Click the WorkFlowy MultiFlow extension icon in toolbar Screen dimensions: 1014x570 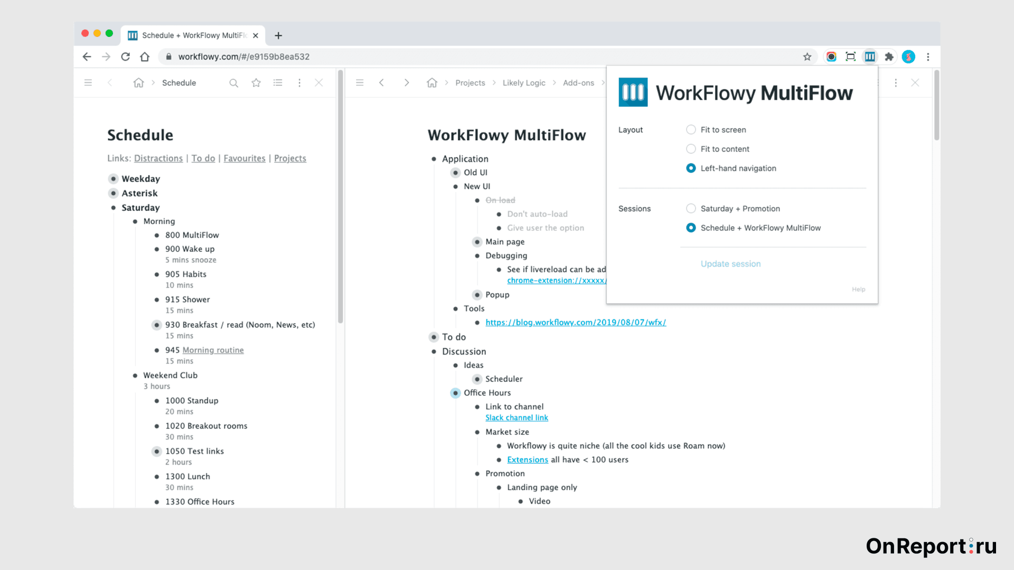(870, 57)
